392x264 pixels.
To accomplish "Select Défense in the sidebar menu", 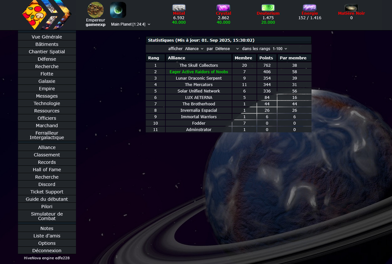I will tap(47, 59).
